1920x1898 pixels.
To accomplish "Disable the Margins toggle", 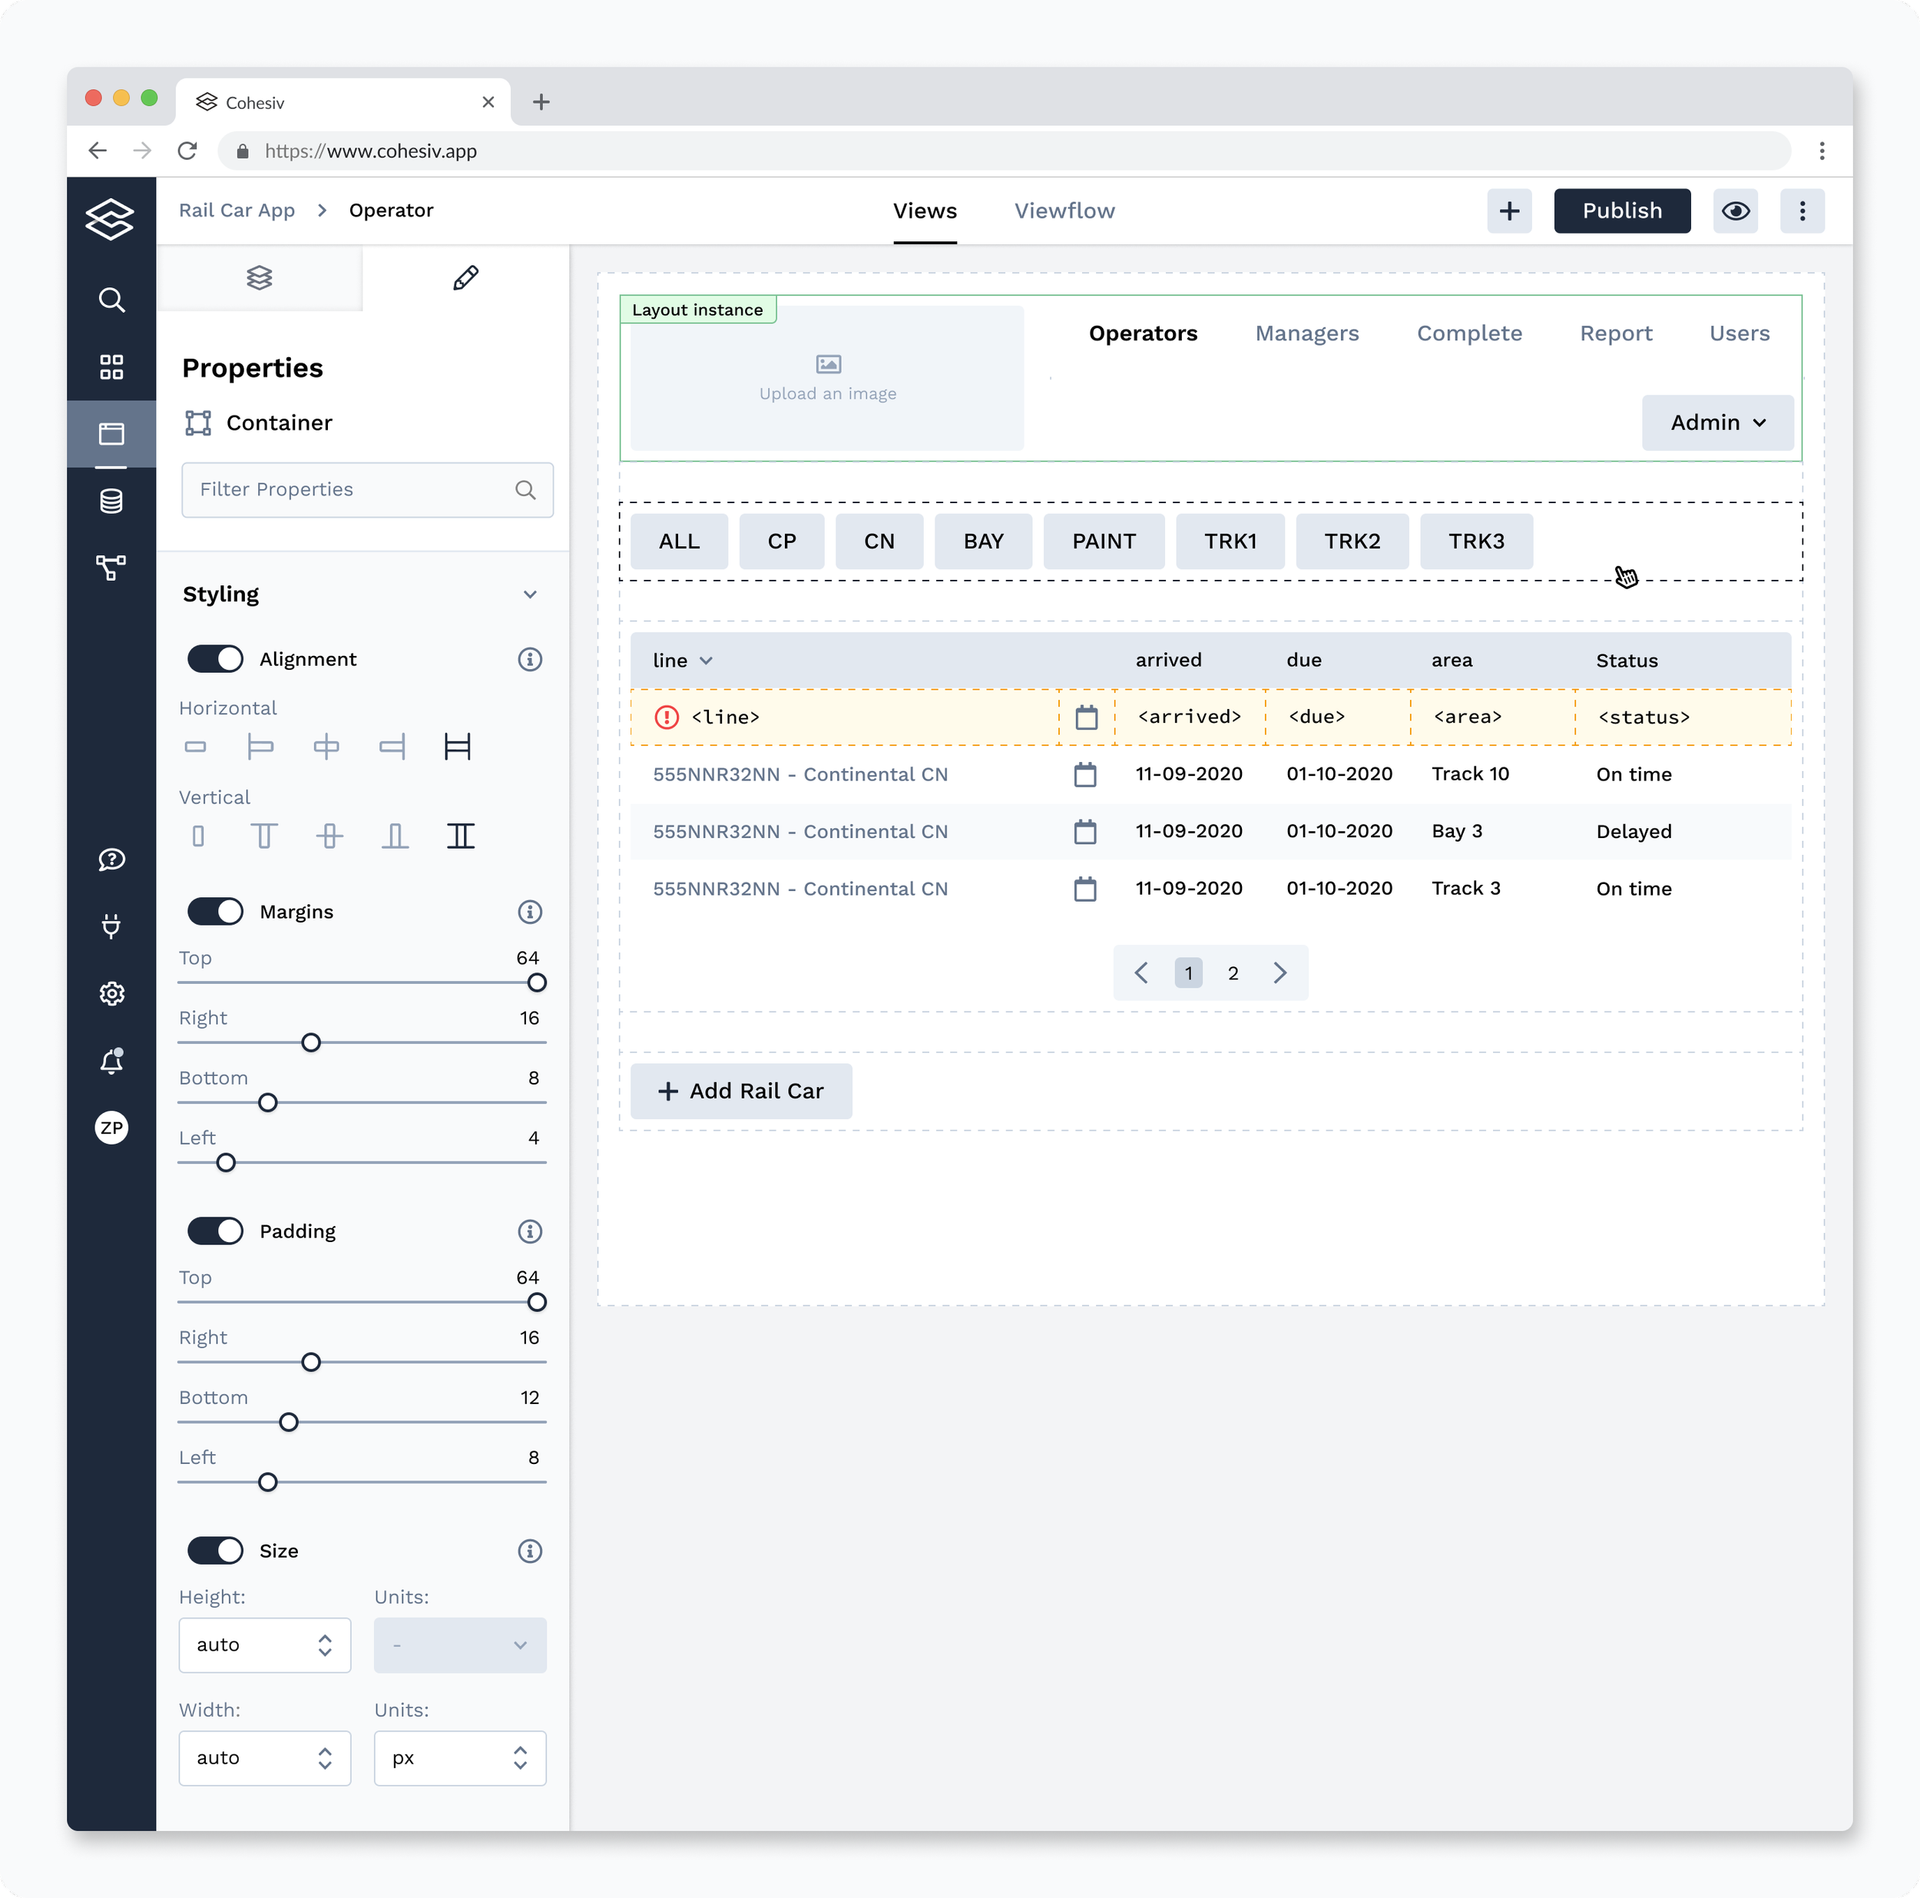I will click(x=216, y=913).
